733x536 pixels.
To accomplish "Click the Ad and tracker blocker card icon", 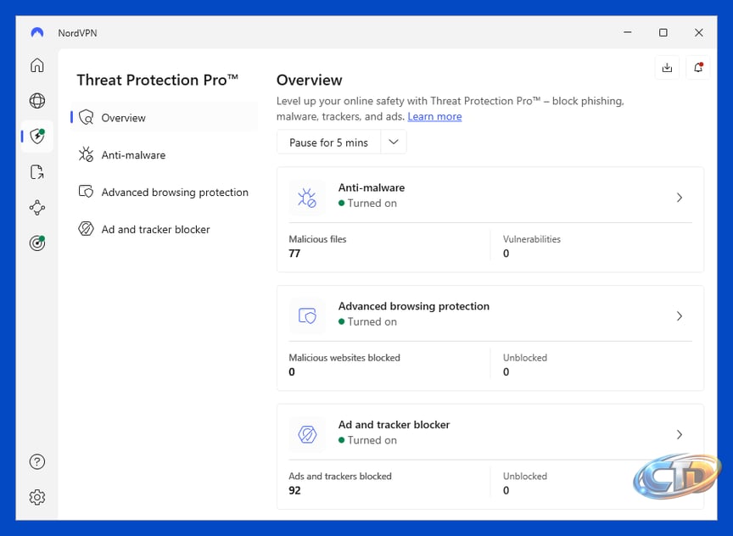I will tap(307, 434).
